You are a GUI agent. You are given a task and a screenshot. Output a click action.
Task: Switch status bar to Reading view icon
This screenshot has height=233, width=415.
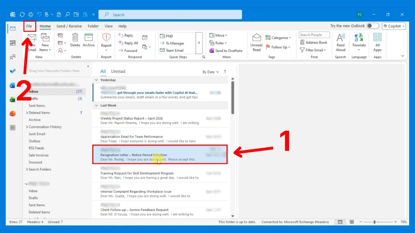pyautogui.click(x=352, y=222)
